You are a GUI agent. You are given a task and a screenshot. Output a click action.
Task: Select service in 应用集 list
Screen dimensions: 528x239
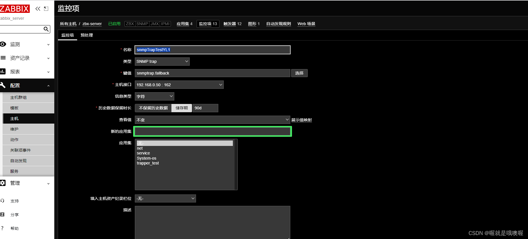click(x=185, y=153)
